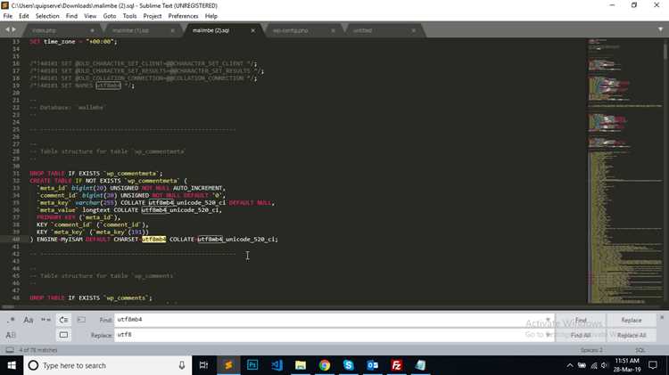Open side bar switcher in status bar

point(10,350)
